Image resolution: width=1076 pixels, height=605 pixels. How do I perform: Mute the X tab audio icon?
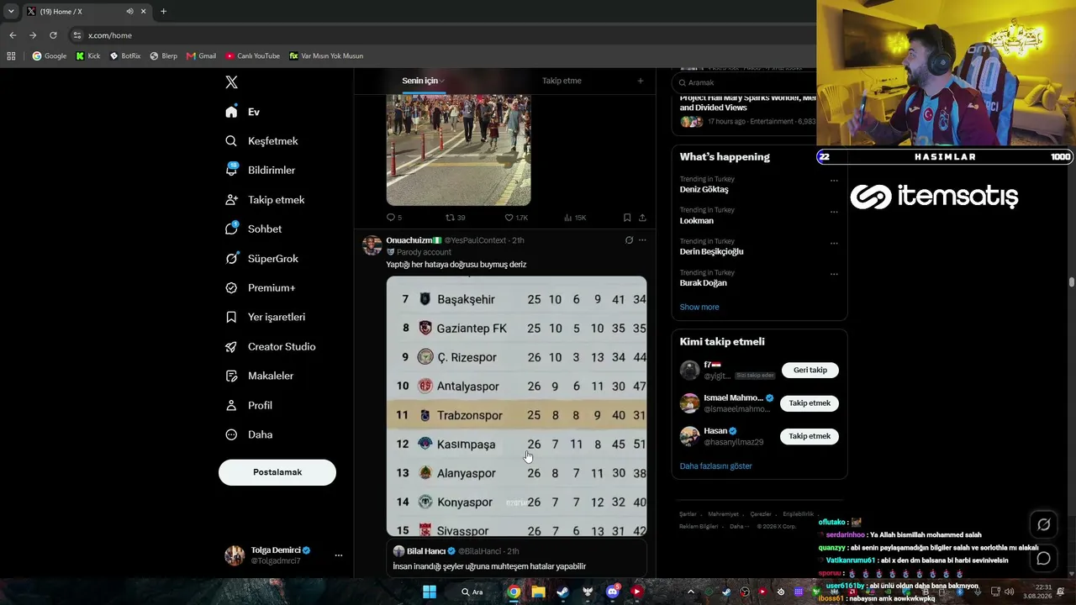pos(129,12)
